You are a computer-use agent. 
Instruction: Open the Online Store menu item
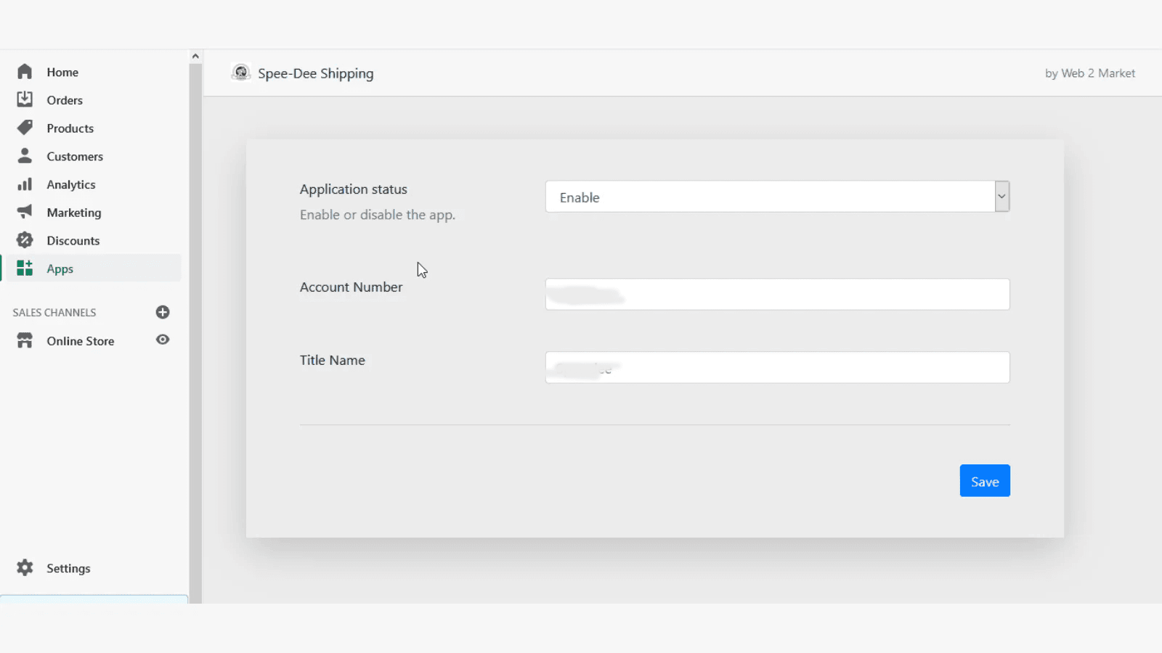point(80,341)
